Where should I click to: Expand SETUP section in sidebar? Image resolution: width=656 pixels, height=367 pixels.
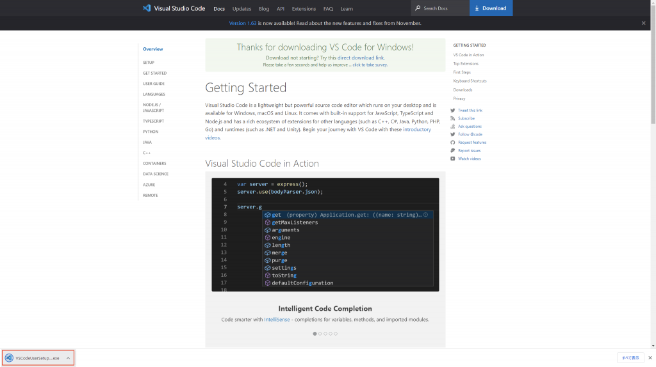149,62
